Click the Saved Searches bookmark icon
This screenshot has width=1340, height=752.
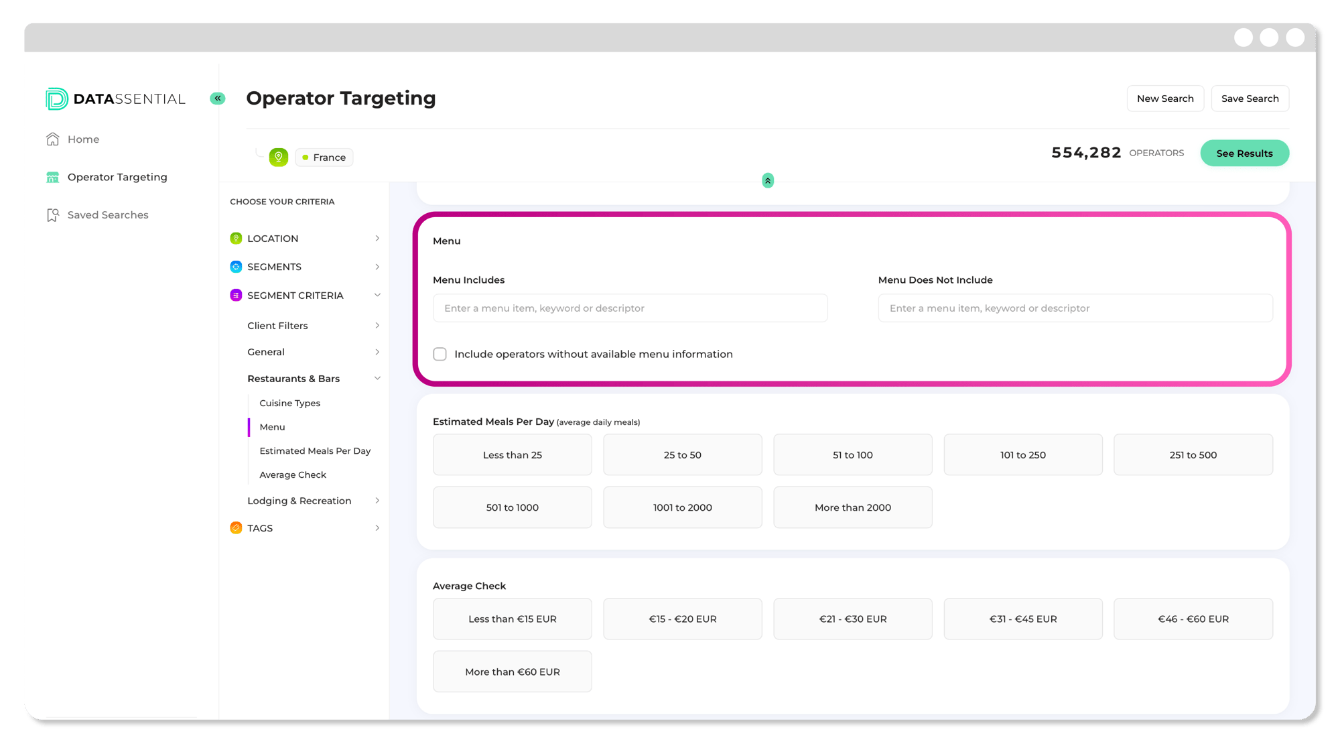point(53,215)
